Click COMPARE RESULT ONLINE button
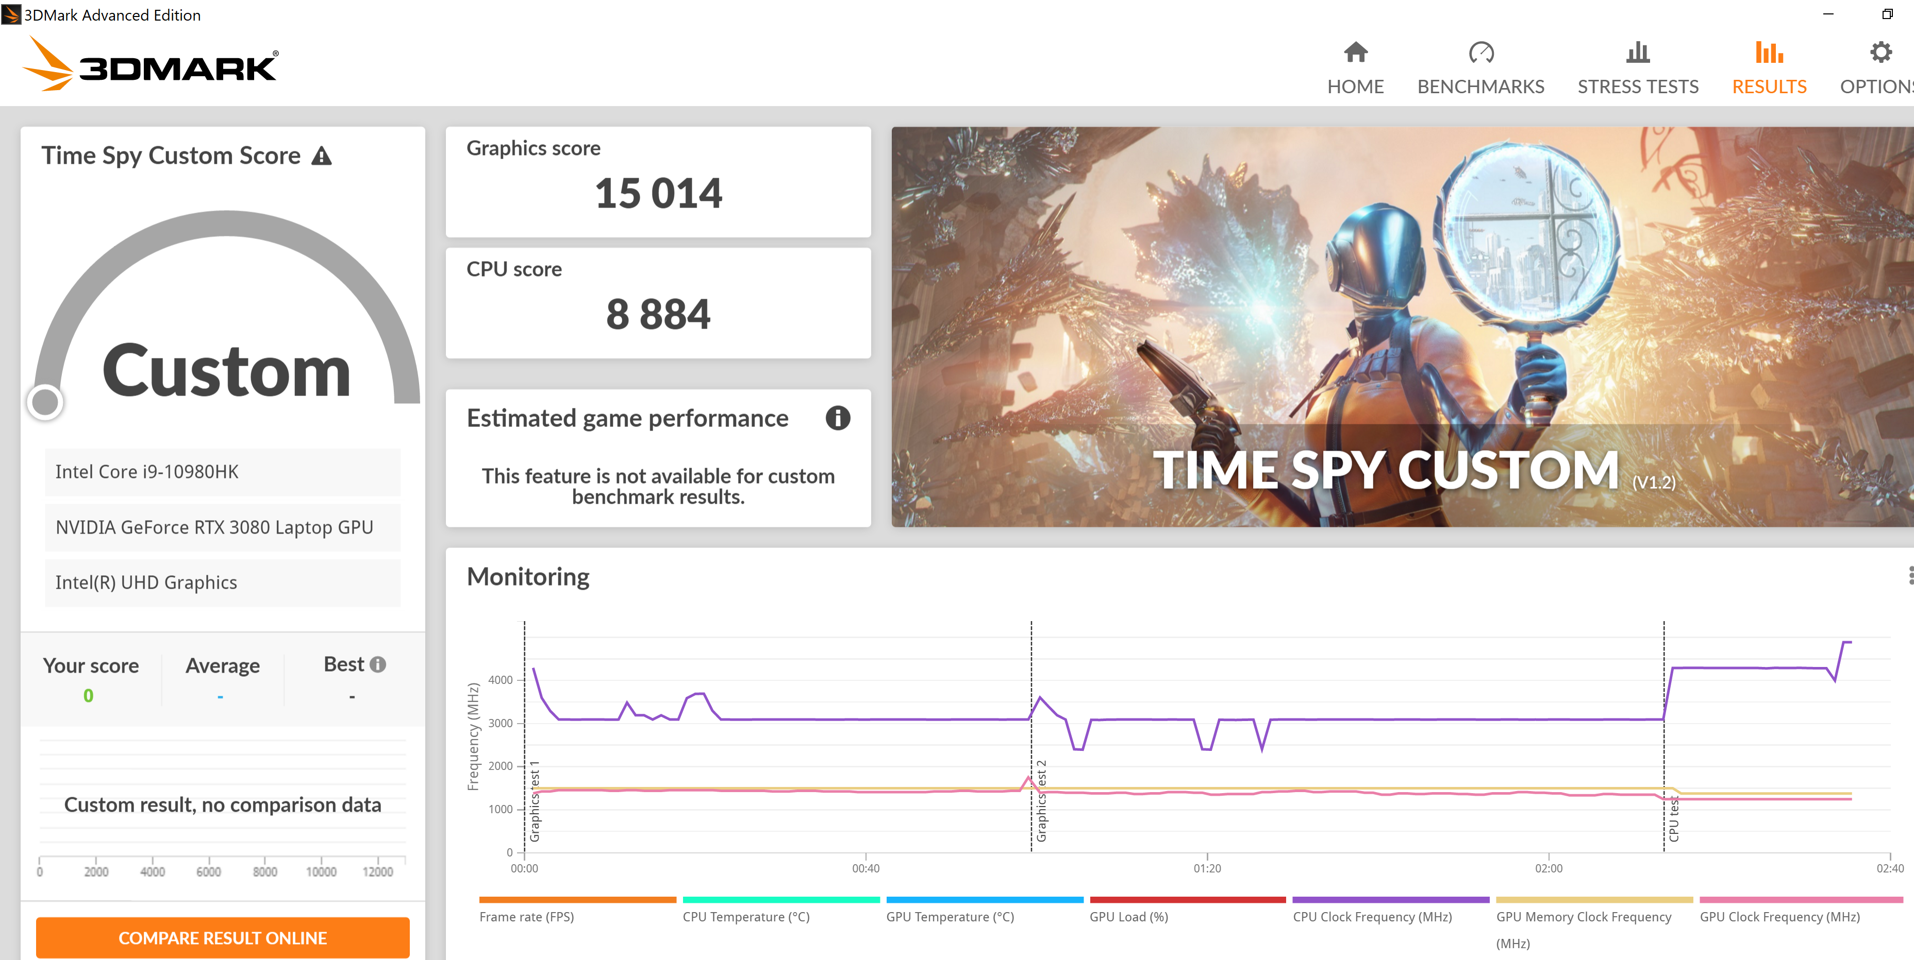Screen dimensions: 1914x960 click(x=222, y=938)
